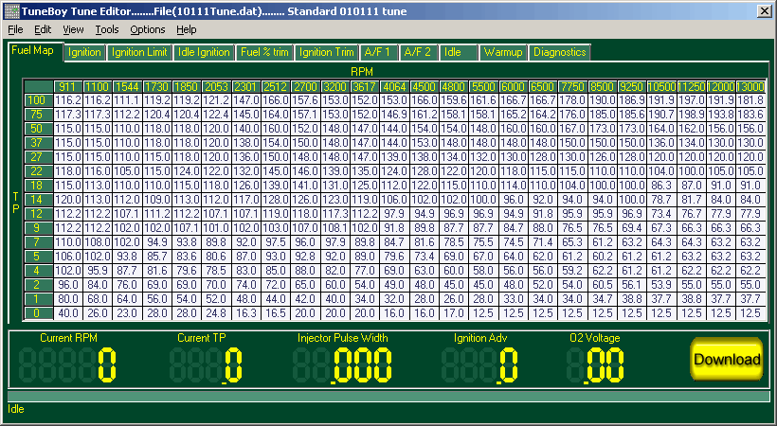This screenshot has height=426, width=777.
Task: Open the Help menu
Action: 187,29
